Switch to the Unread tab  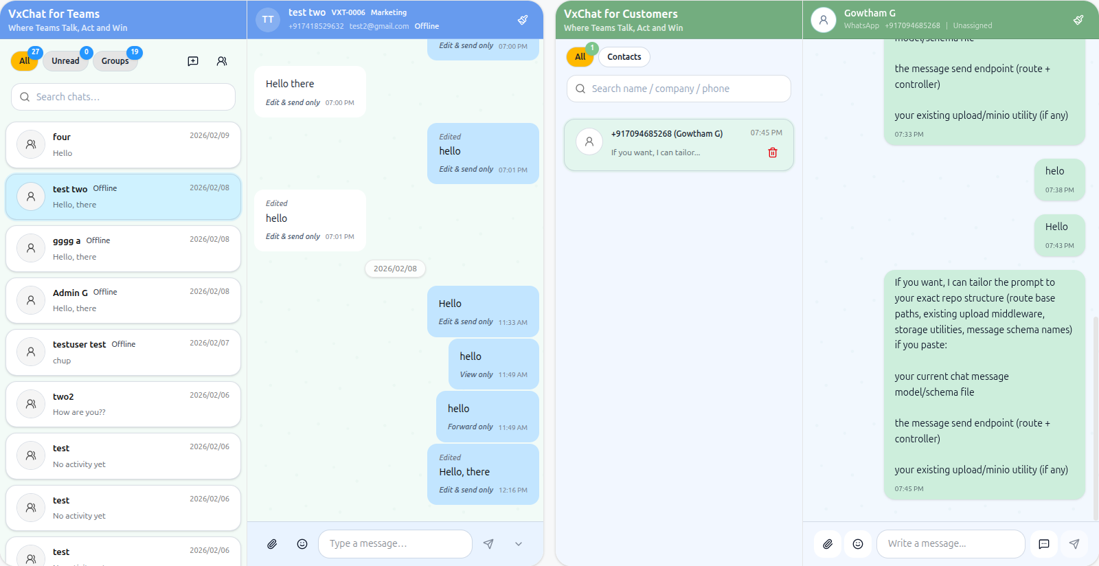(x=65, y=60)
